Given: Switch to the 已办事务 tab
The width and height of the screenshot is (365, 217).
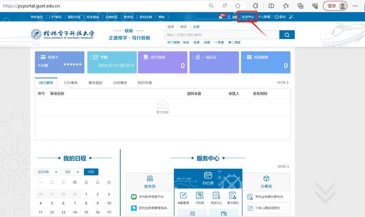Looking at the screenshot, I should tap(71, 83).
